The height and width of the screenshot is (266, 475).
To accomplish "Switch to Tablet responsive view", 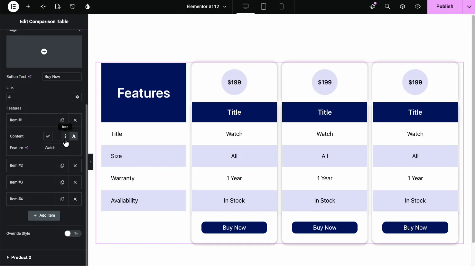I will [x=264, y=6].
